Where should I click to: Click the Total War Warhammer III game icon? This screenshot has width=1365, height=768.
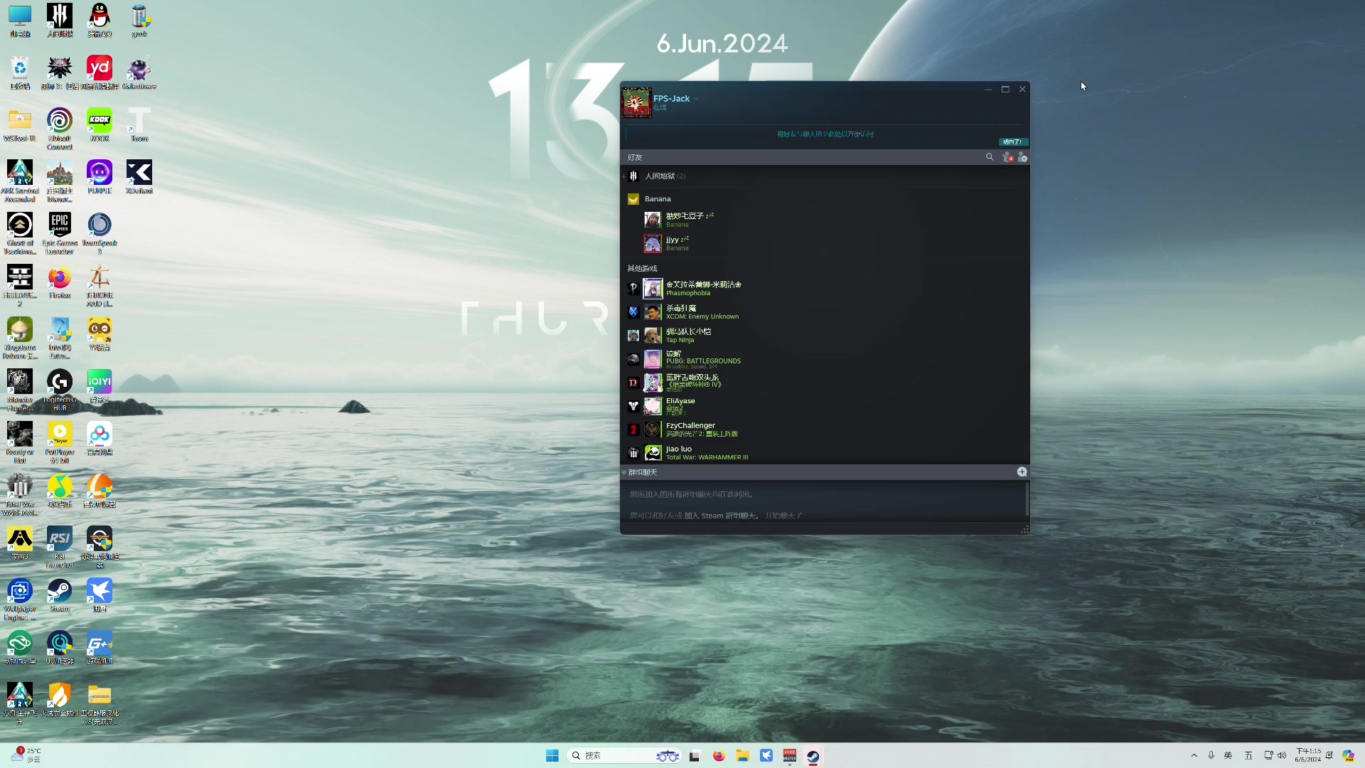[x=633, y=453]
